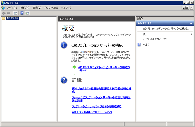This screenshot has height=127, width=195.
Task: Click the Forward arrow toolbar icon
Action: point(9,13)
